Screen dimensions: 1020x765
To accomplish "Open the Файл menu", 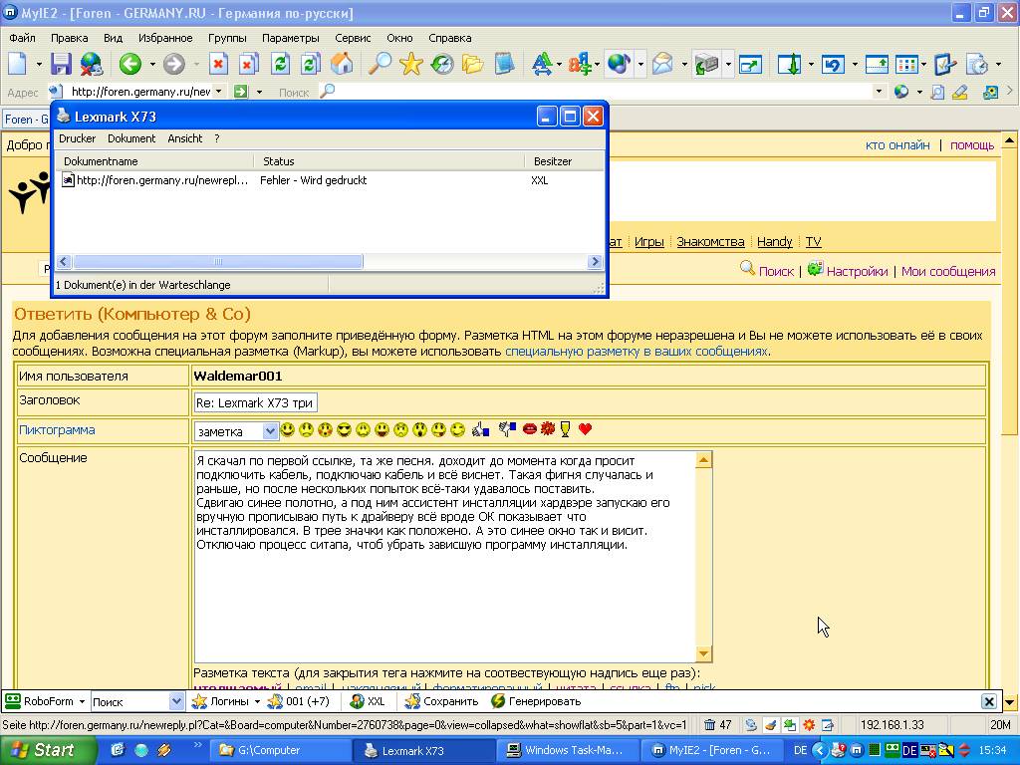I will pos(22,38).
